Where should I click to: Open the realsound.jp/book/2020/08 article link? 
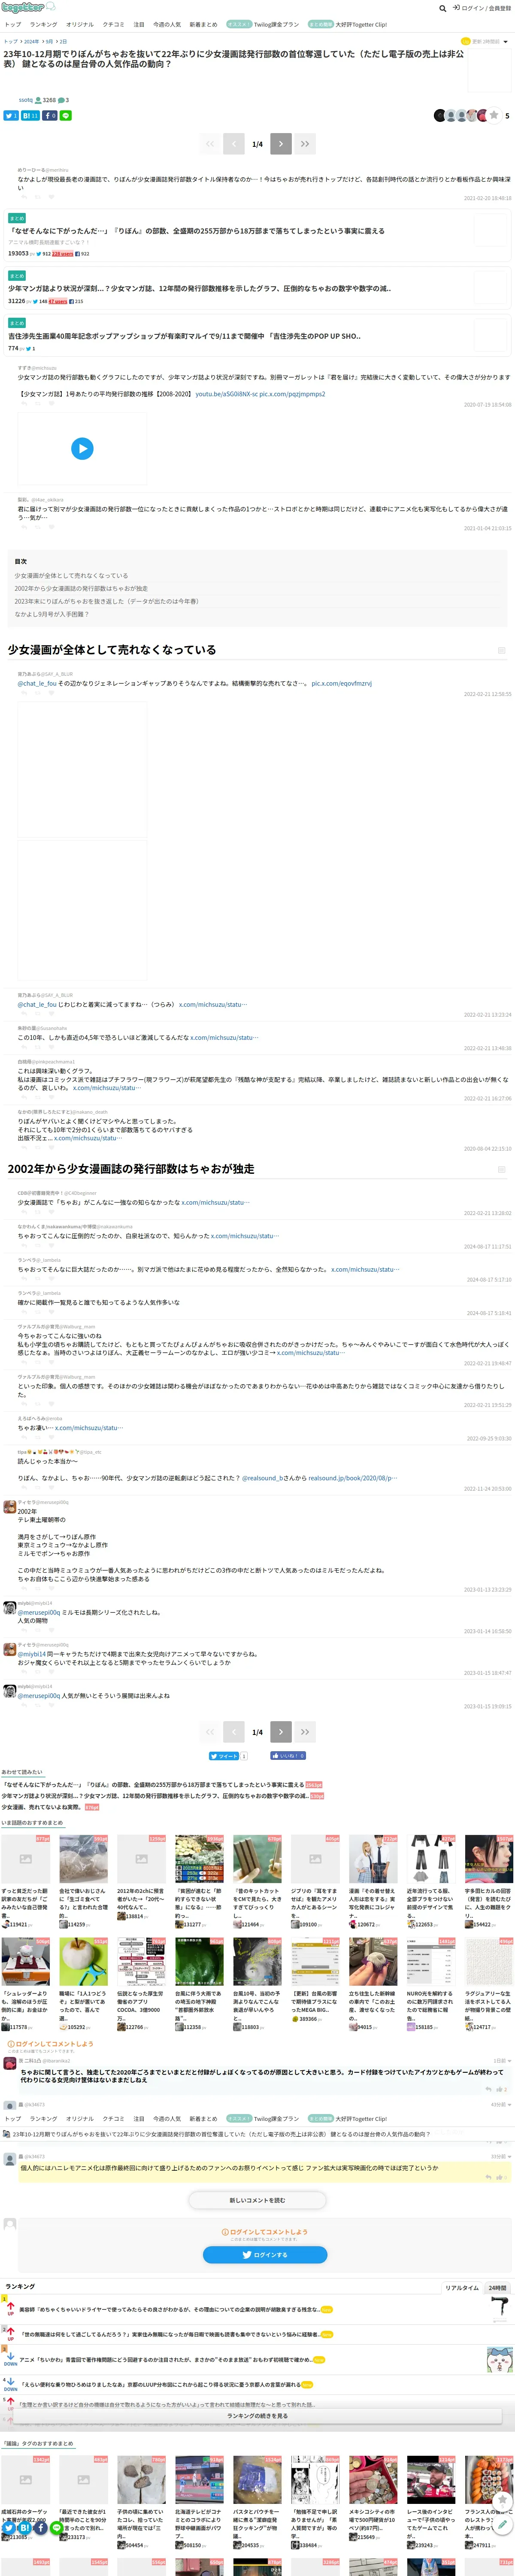(x=352, y=1478)
